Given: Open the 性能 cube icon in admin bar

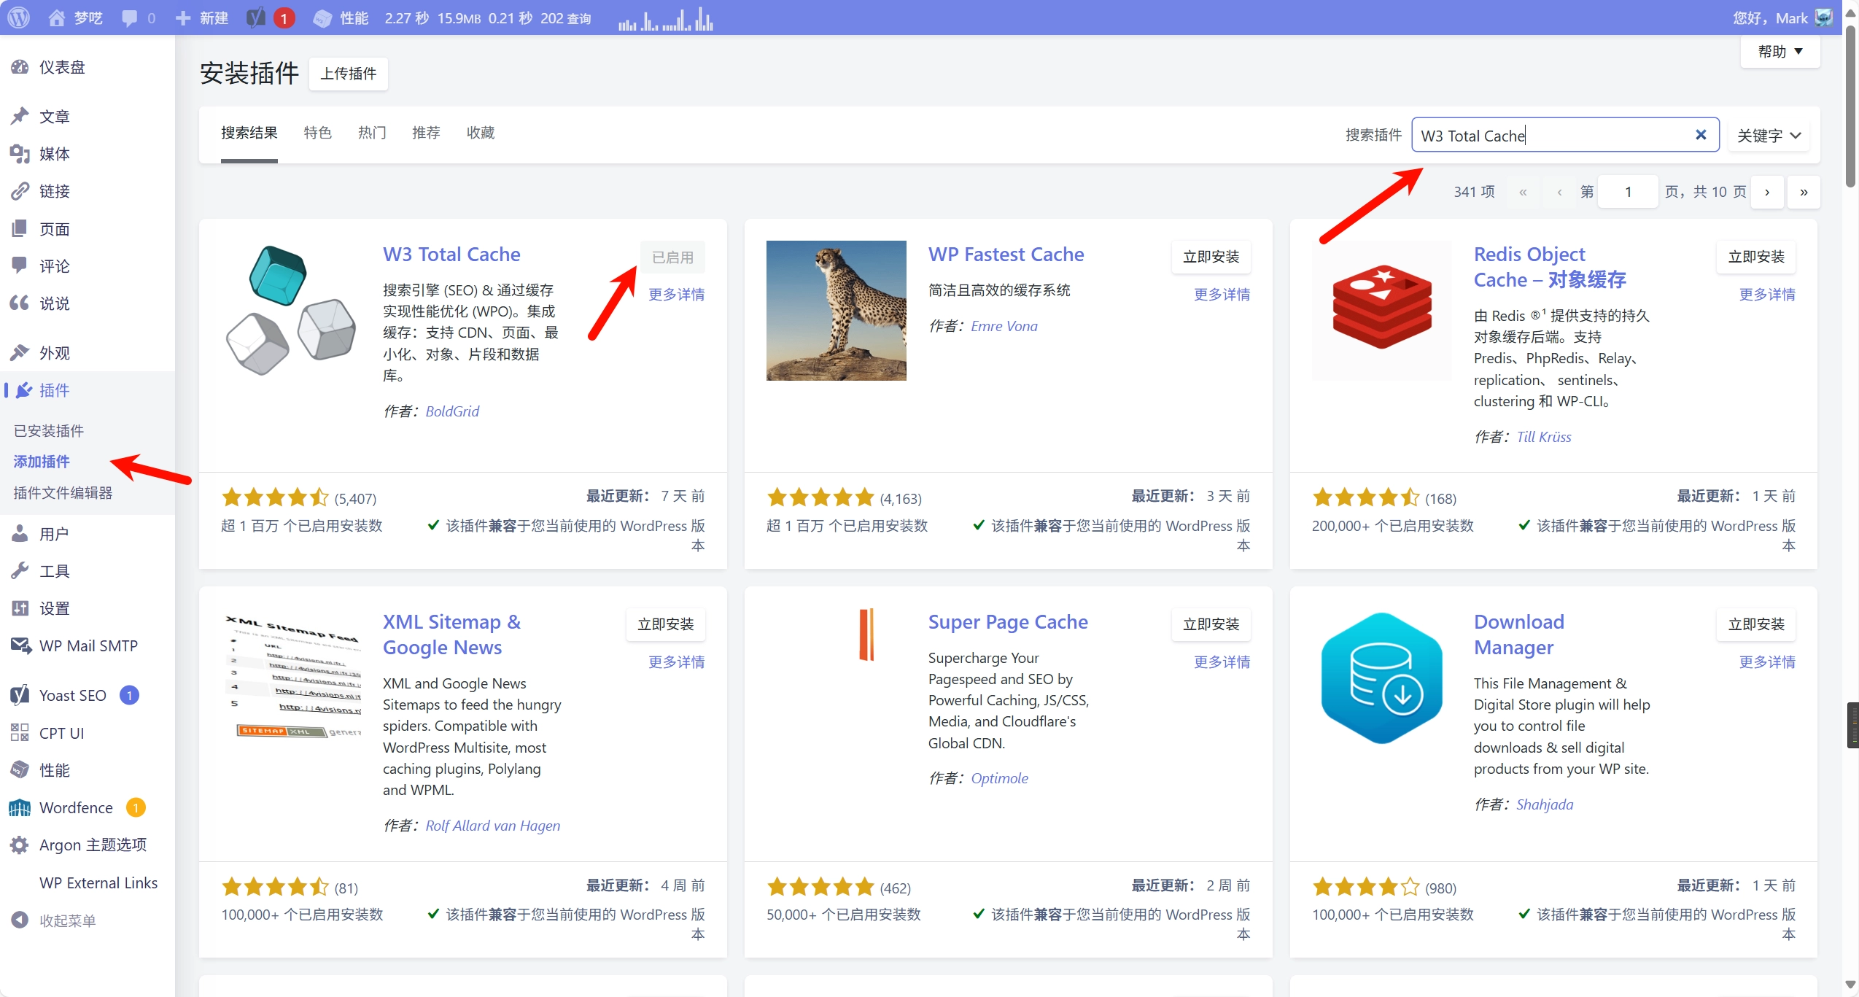Looking at the screenshot, I should pyautogui.click(x=322, y=18).
